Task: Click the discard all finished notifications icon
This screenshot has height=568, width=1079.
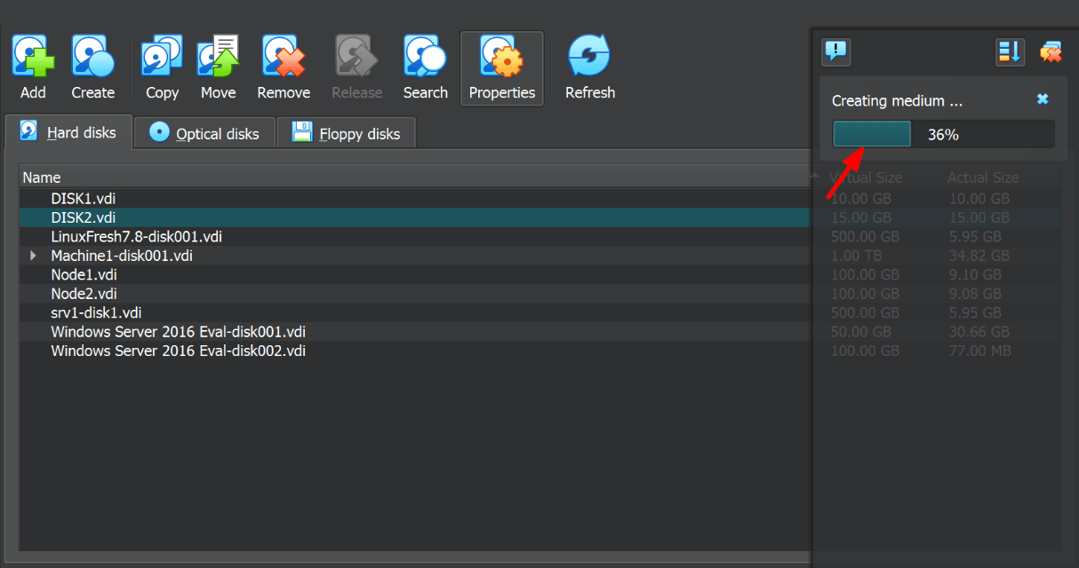Action: pos(1051,51)
